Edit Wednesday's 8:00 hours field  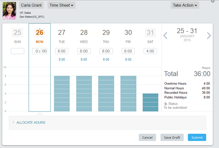pyautogui.click(x=84, y=51)
